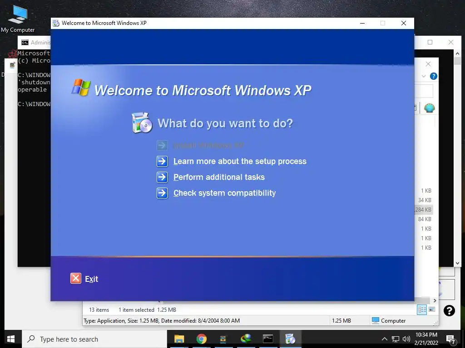The image size is (465, 348).
Task: Choose Check system compatibility
Action: pyautogui.click(x=224, y=193)
